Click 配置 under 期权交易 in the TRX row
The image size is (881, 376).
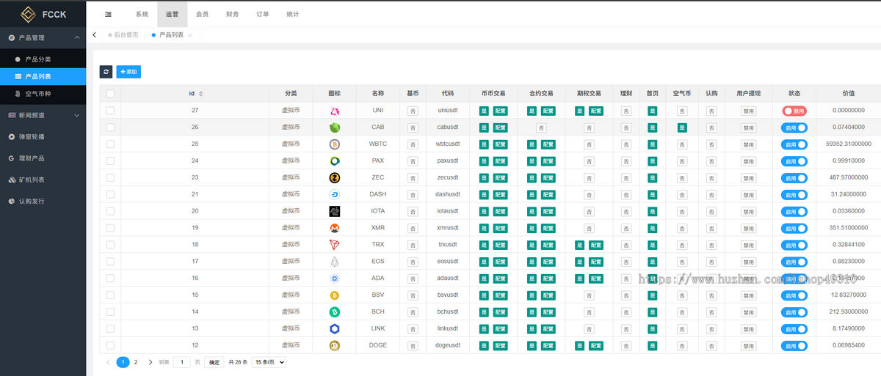click(x=595, y=245)
